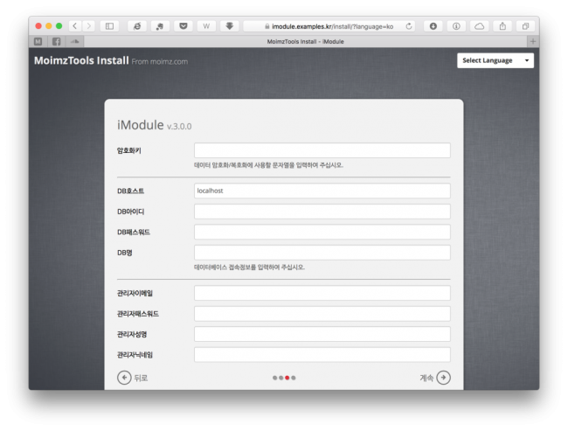
Task: Click the 뒤로 back button
Action: pyautogui.click(x=133, y=378)
